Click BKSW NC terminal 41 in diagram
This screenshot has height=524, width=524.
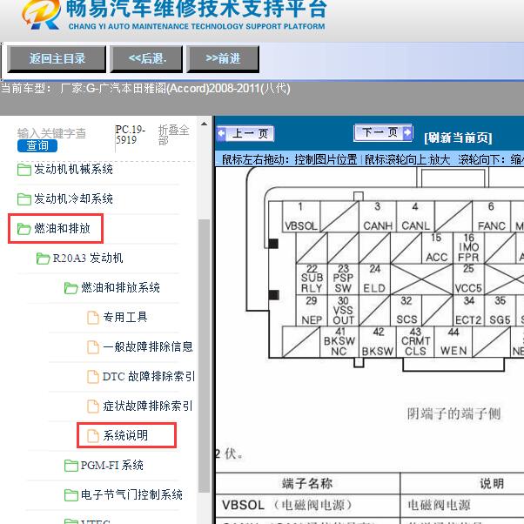(339, 341)
